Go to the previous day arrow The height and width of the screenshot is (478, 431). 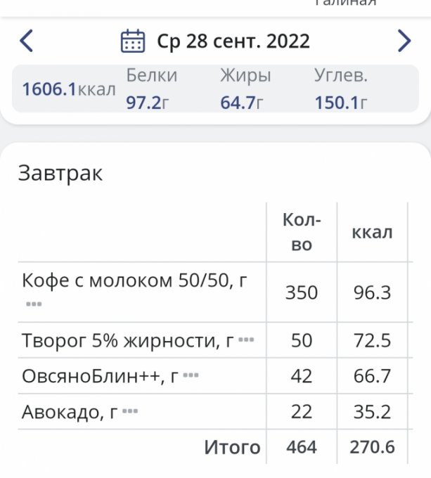pos(26,41)
